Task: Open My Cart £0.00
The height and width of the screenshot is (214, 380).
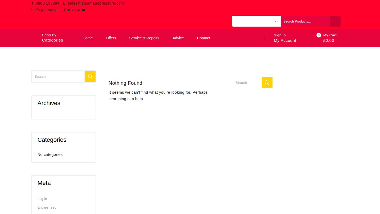Action: click(330, 38)
